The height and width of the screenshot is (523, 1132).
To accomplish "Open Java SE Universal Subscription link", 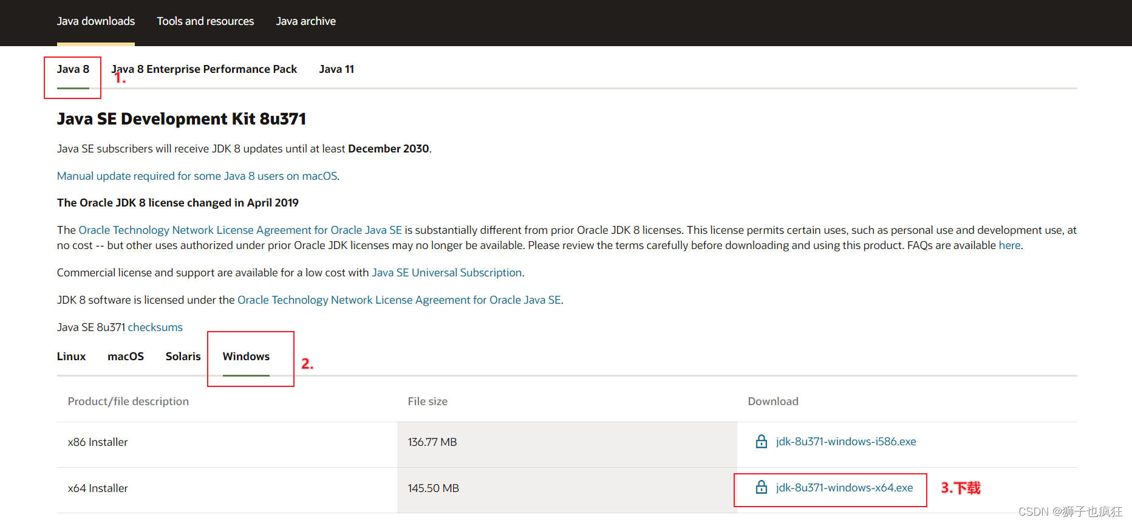I will [x=446, y=273].
